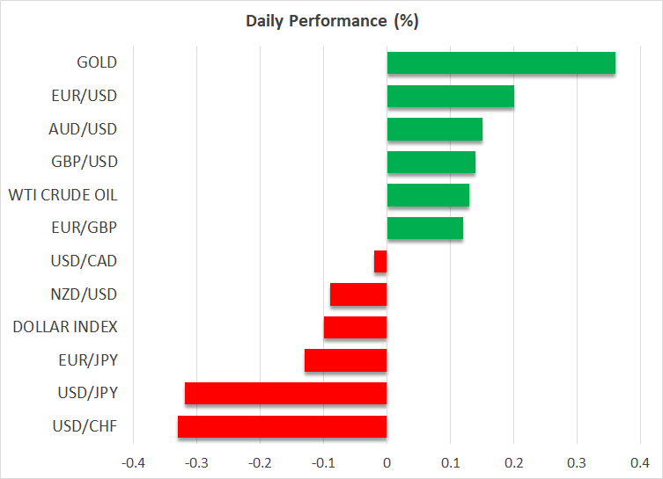This screenshot has width=663, height=479.
Task: Select the EUR/JPY red bar
Action: [x=345, y=360]
